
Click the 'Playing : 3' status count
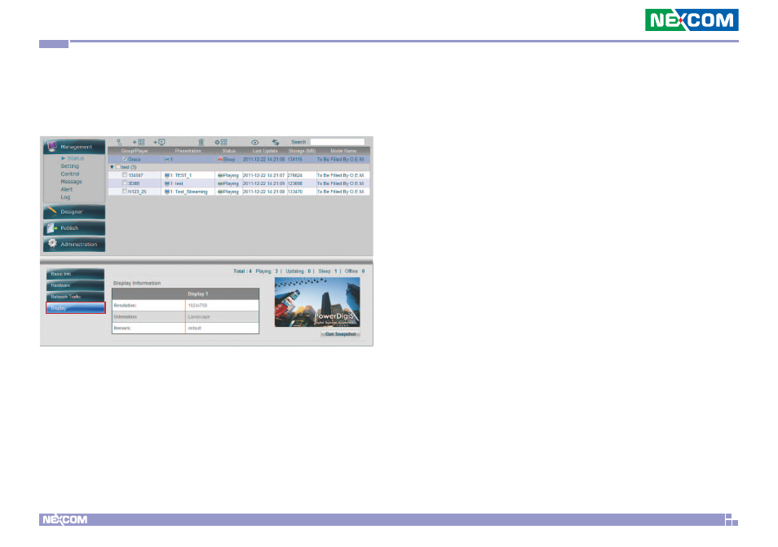267,271
